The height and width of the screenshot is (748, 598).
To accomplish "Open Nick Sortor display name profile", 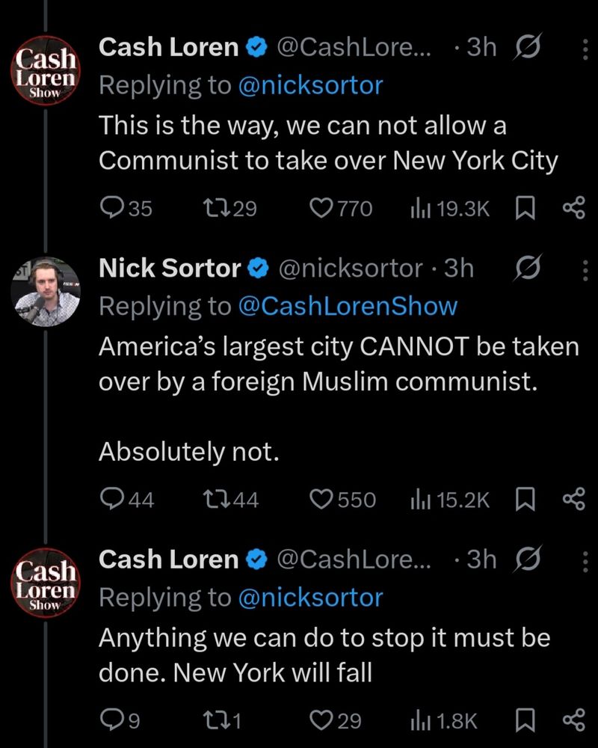I will point(170,268).
